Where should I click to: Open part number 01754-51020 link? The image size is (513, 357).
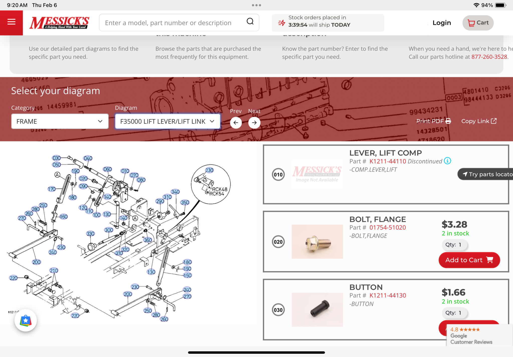(388, 228)
